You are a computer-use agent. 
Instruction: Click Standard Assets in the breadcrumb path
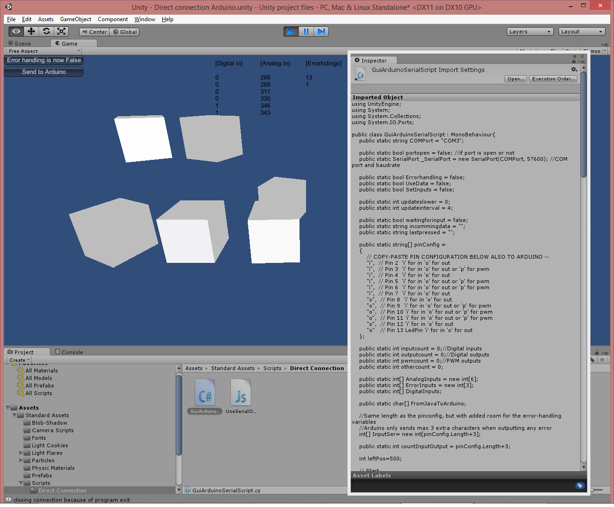pyautogui.click(x=233, y=368)
